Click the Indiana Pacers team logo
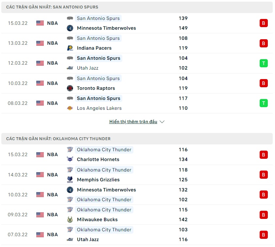The height and width of the screenshot is (247, 275). click(x=70, y=48)
